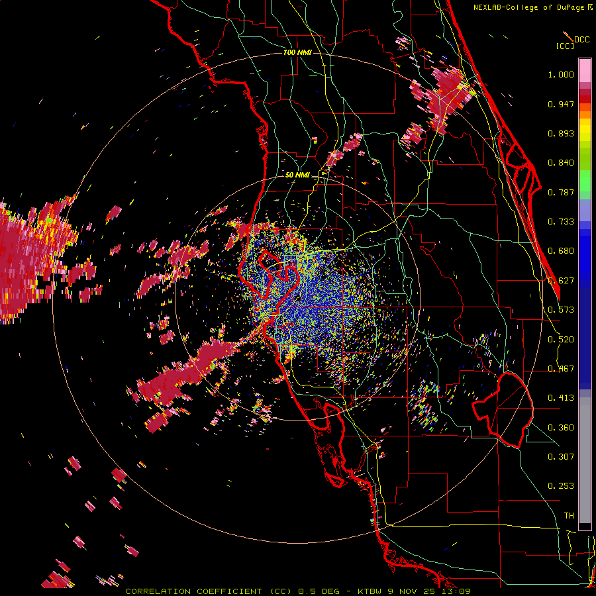Click the 0.893 scale value
596x596 pixels.
point(561,133)
